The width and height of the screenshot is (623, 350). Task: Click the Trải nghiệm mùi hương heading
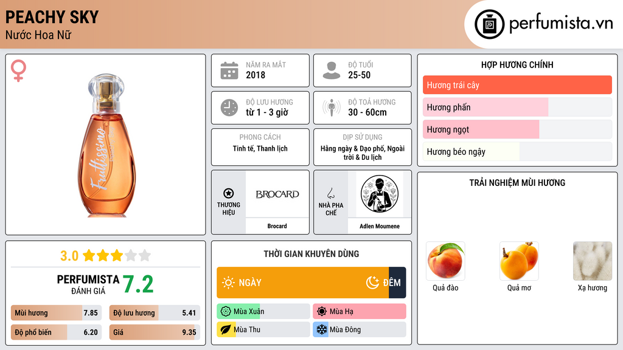(x=517, y=183)
